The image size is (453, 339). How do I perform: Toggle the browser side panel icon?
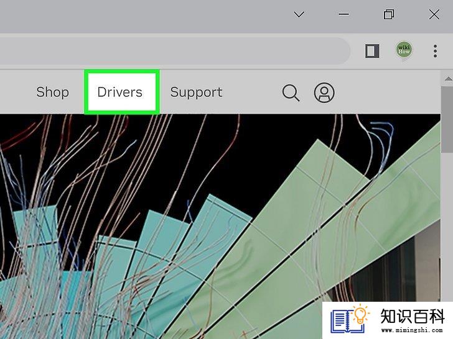pyautogui.click(x=372, y=51)
